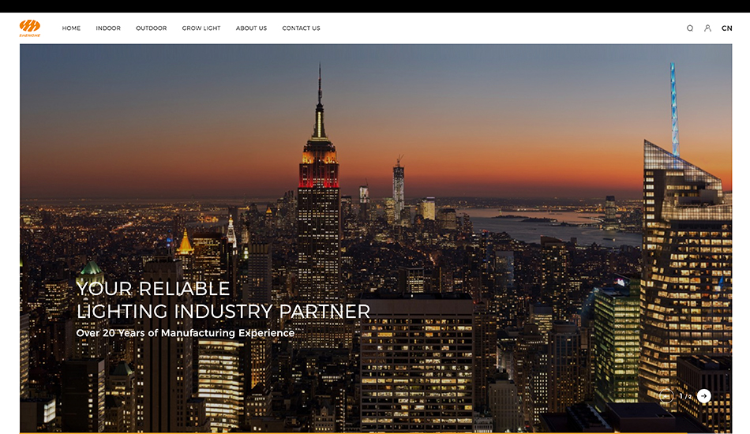Click the Empire State Building in banner

pos(319,181)
